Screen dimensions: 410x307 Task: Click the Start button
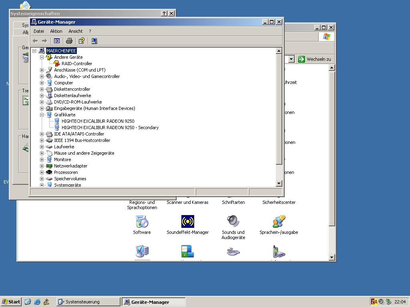(11, 302)
